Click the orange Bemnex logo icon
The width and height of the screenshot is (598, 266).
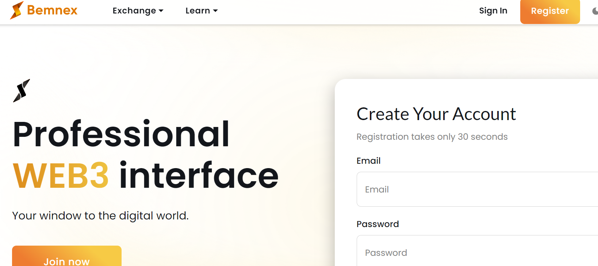tap(16, 10)
